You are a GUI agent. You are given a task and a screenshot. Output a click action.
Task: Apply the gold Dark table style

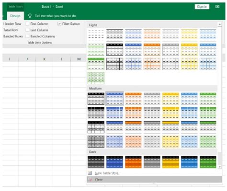point(170,162)
